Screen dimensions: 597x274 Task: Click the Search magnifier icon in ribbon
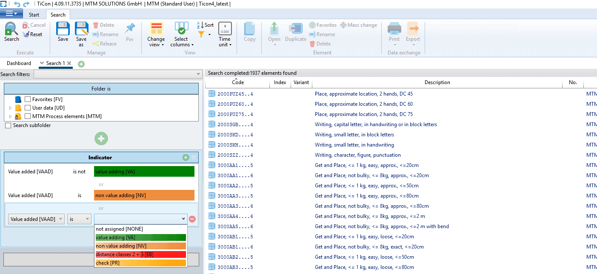pos(11,29)
